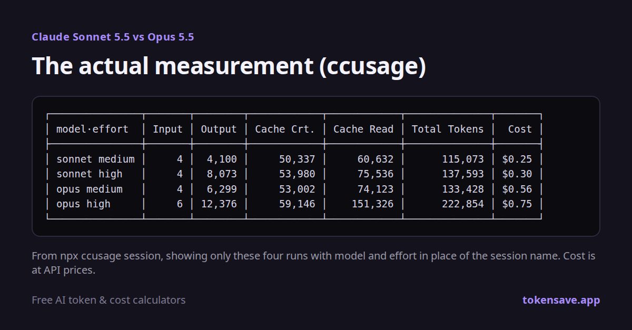Click cache read value 74,123
Image resolution: width=632 pixels, height=330 pixels.
tap(376, 189)
